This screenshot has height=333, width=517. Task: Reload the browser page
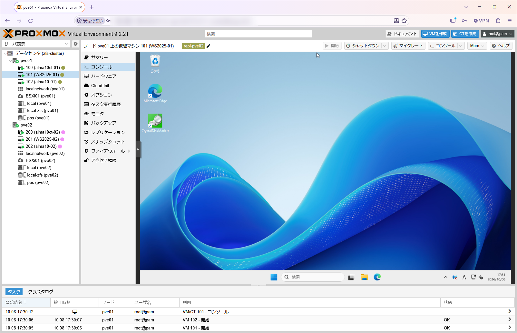tap(31, 21)
